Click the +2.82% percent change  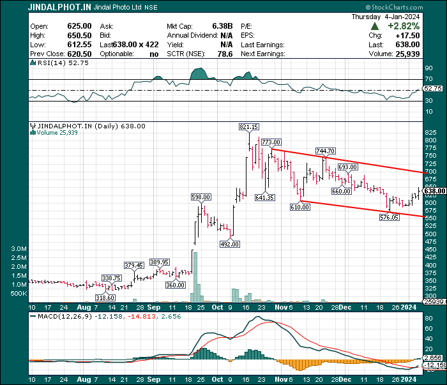[404, 26]
